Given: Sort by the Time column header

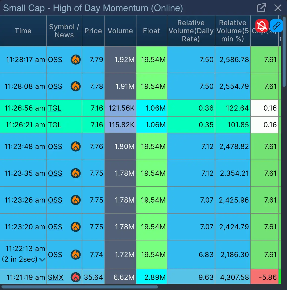Looking at the screenshot, I should (x=23, y=31).
